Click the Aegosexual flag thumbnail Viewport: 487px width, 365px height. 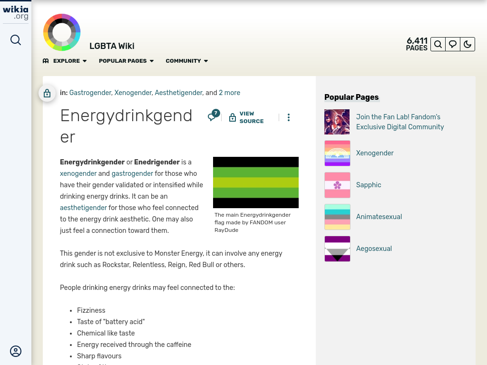pyautogui.click(x=337, y=249)
